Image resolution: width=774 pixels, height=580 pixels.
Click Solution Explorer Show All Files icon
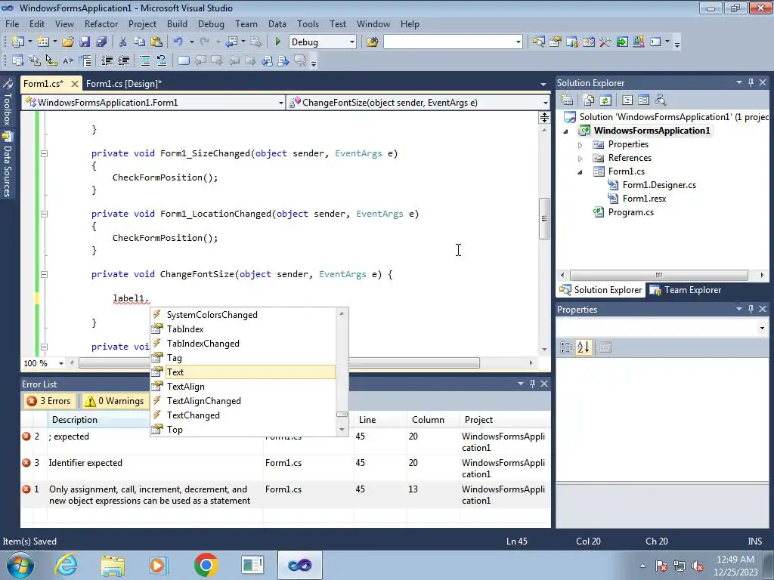pyautogui.click(x=588, y=100)
